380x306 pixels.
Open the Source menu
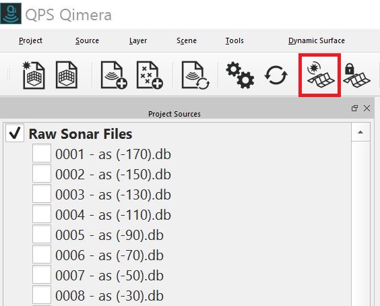pos(87,40)
